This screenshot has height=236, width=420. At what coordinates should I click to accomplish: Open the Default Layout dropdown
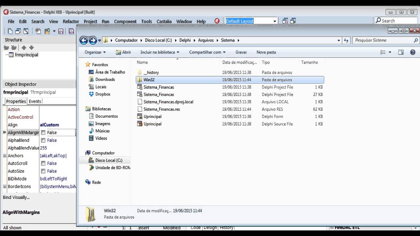click(x=275, y=21)
